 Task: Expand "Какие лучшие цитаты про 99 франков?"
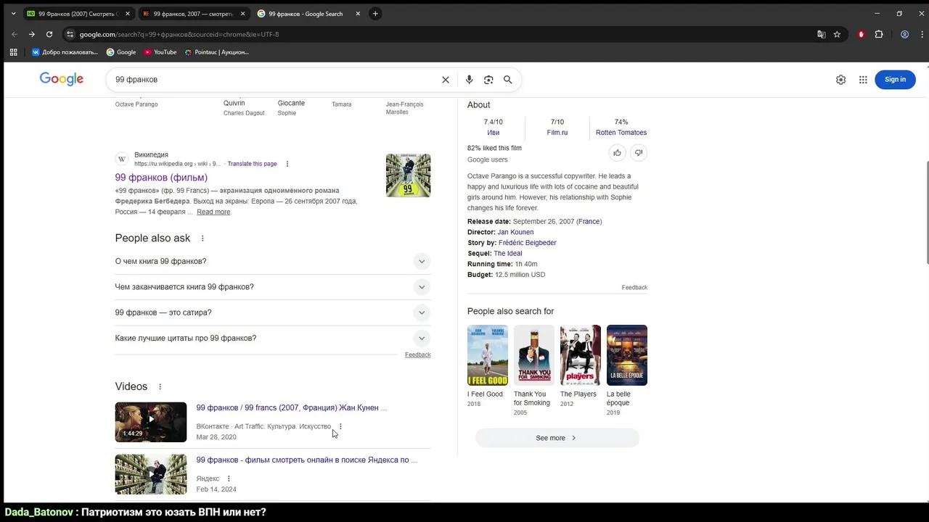tap(273, 339)
